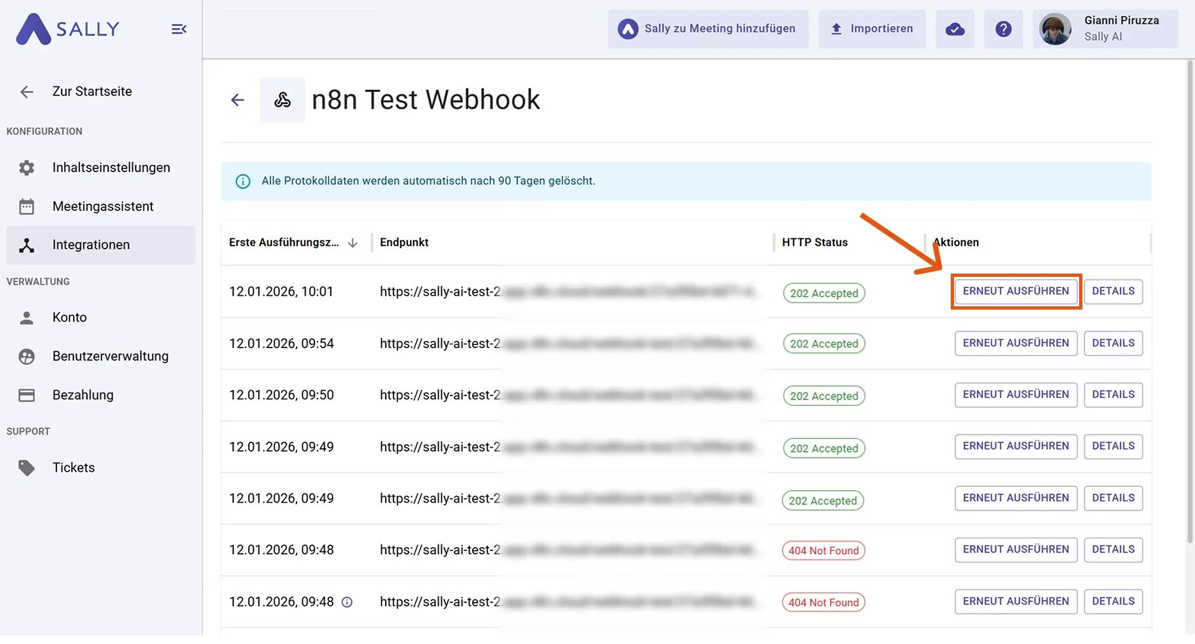Click the cloud sync status icon

(955, 29)
